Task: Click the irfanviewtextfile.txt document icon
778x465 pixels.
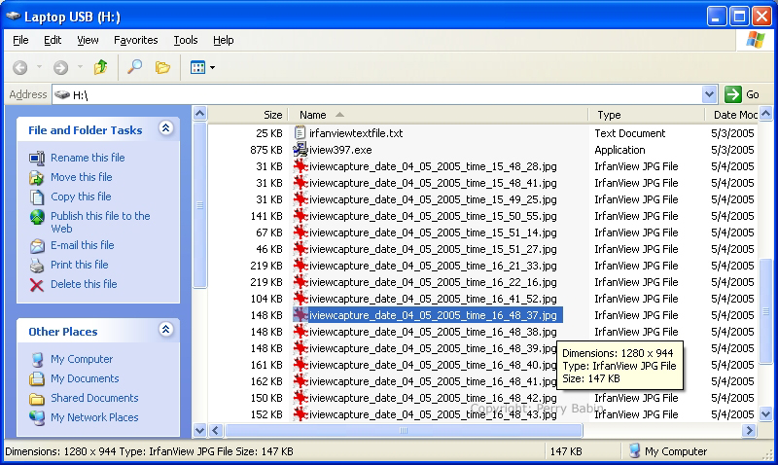Action: [x=300, y=132]
